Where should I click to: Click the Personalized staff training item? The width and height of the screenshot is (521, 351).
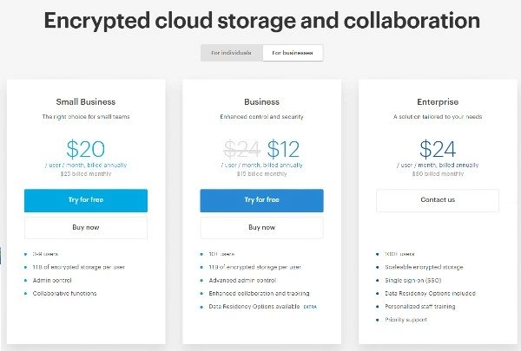point(420,307)
